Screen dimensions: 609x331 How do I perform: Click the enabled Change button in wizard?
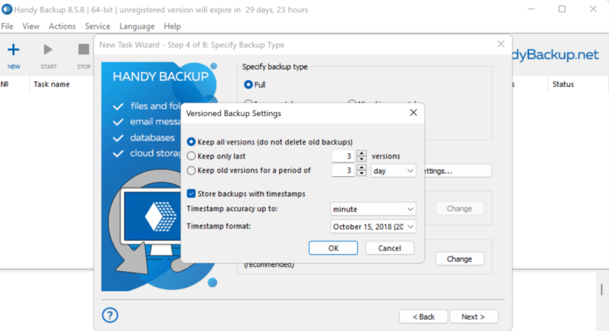[460, 259]
